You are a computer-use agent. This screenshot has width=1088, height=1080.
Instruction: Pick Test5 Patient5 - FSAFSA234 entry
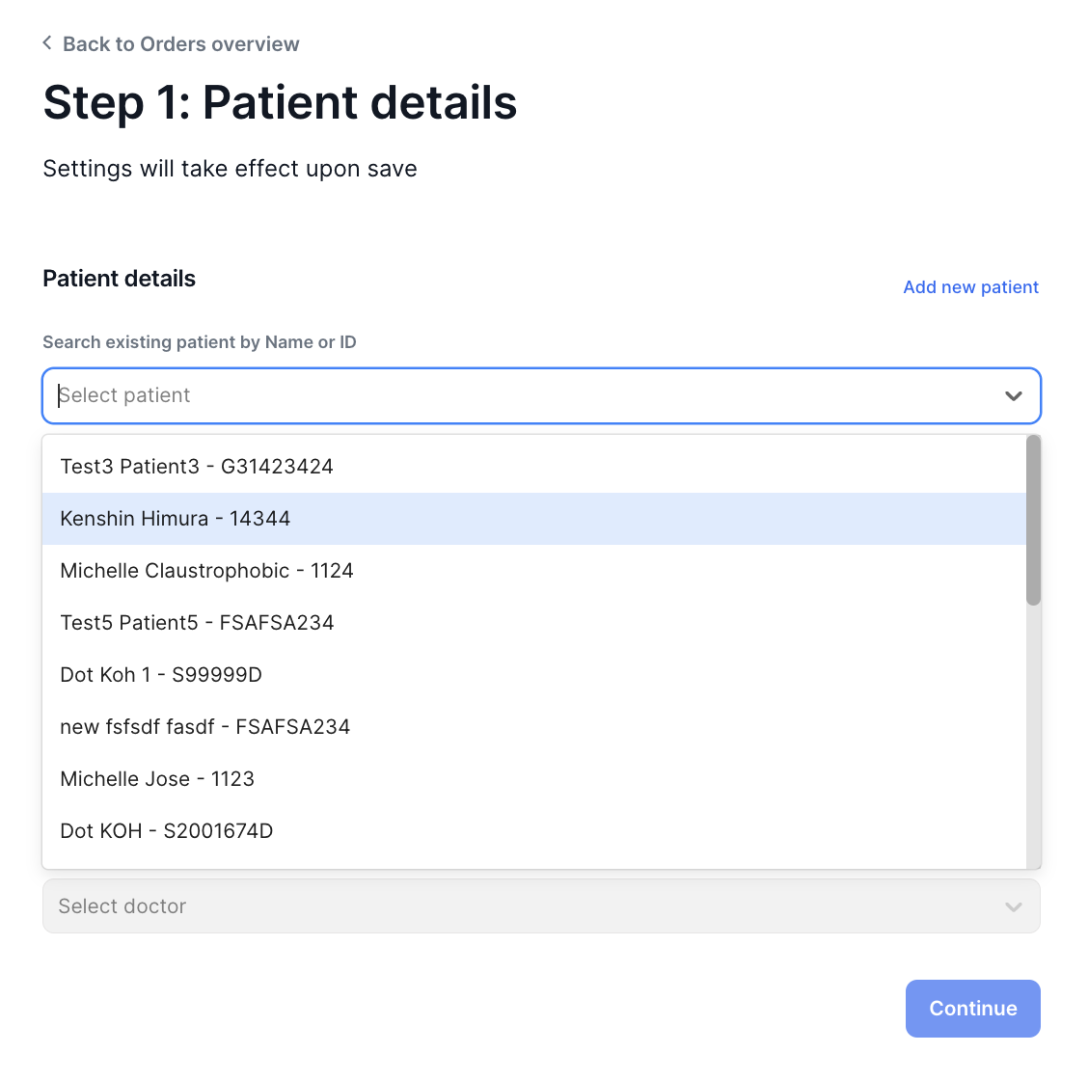point(197,623)
